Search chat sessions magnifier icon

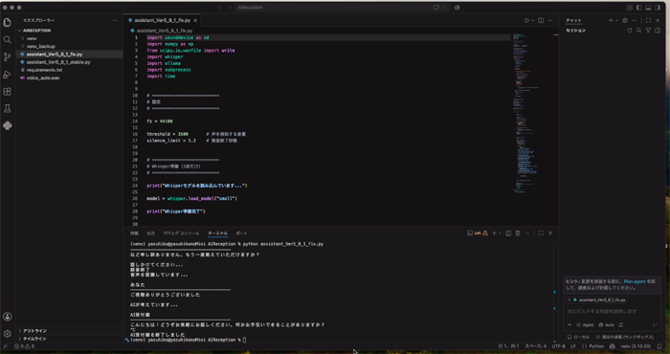(x=638, y=31)
